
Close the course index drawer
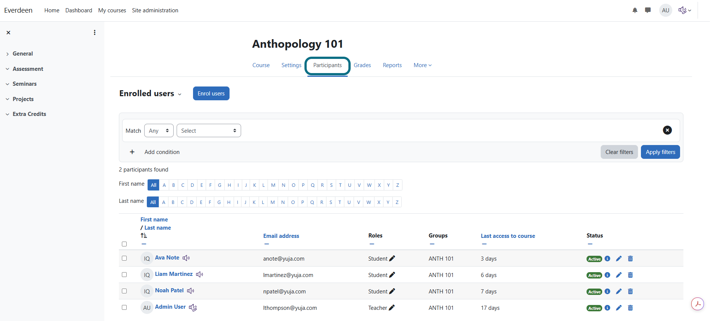pos(8,33)
